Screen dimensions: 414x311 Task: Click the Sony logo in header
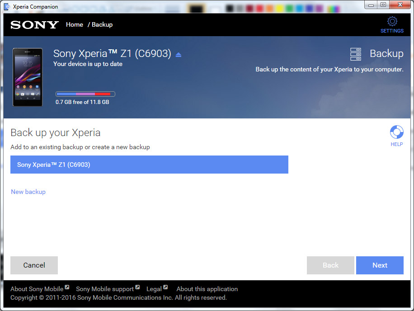tap(34, 25)
